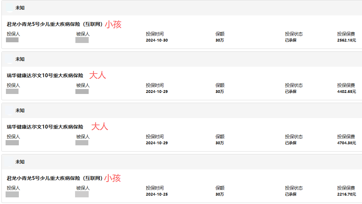Image resolution: width=362 pixels, height=204 pixels.
Task: Click 30万 coverage value in the 2024-10-30 policy
Action: [220, 40]
